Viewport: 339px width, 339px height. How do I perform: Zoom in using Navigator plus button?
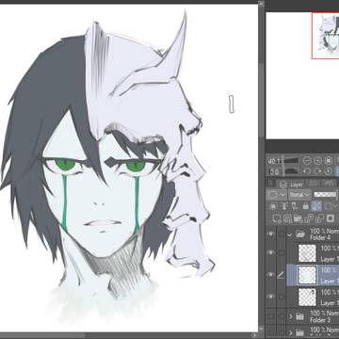(x=318, y=161)
